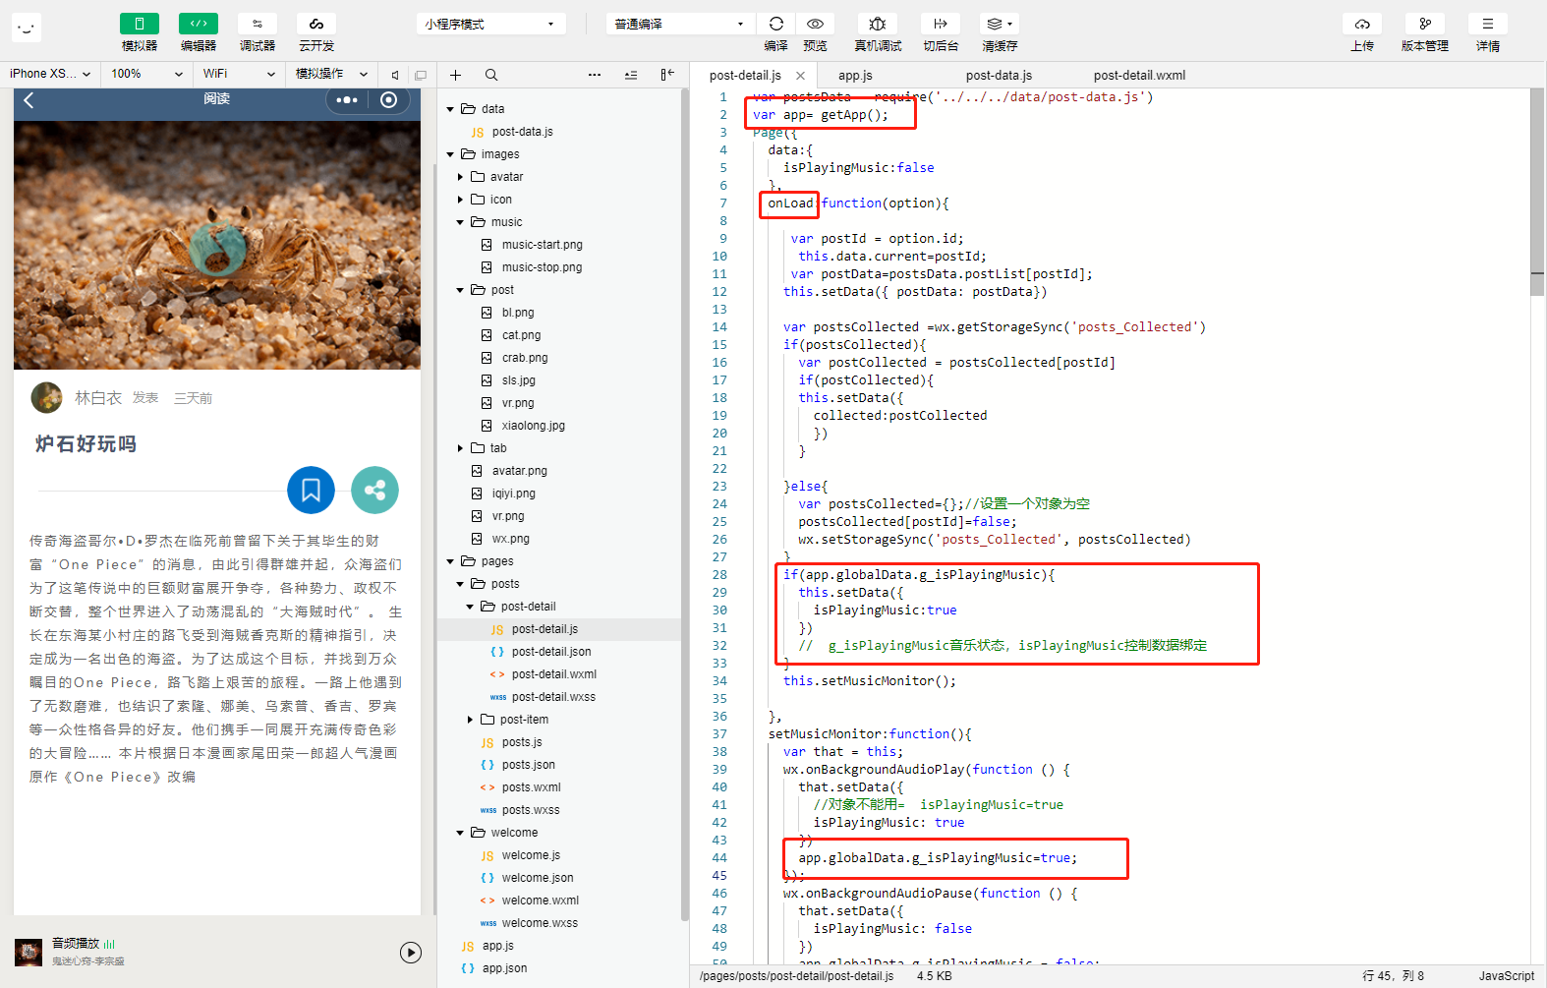Click the 编译 compile refresh icon
The height and width of the screenshot is (988, 1547).
776,24
